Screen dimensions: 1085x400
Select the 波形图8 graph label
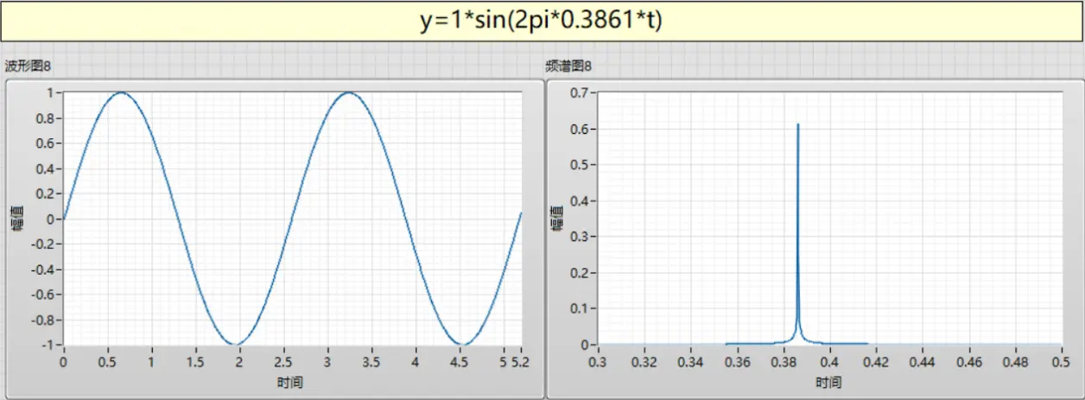(x=29, y=67)
